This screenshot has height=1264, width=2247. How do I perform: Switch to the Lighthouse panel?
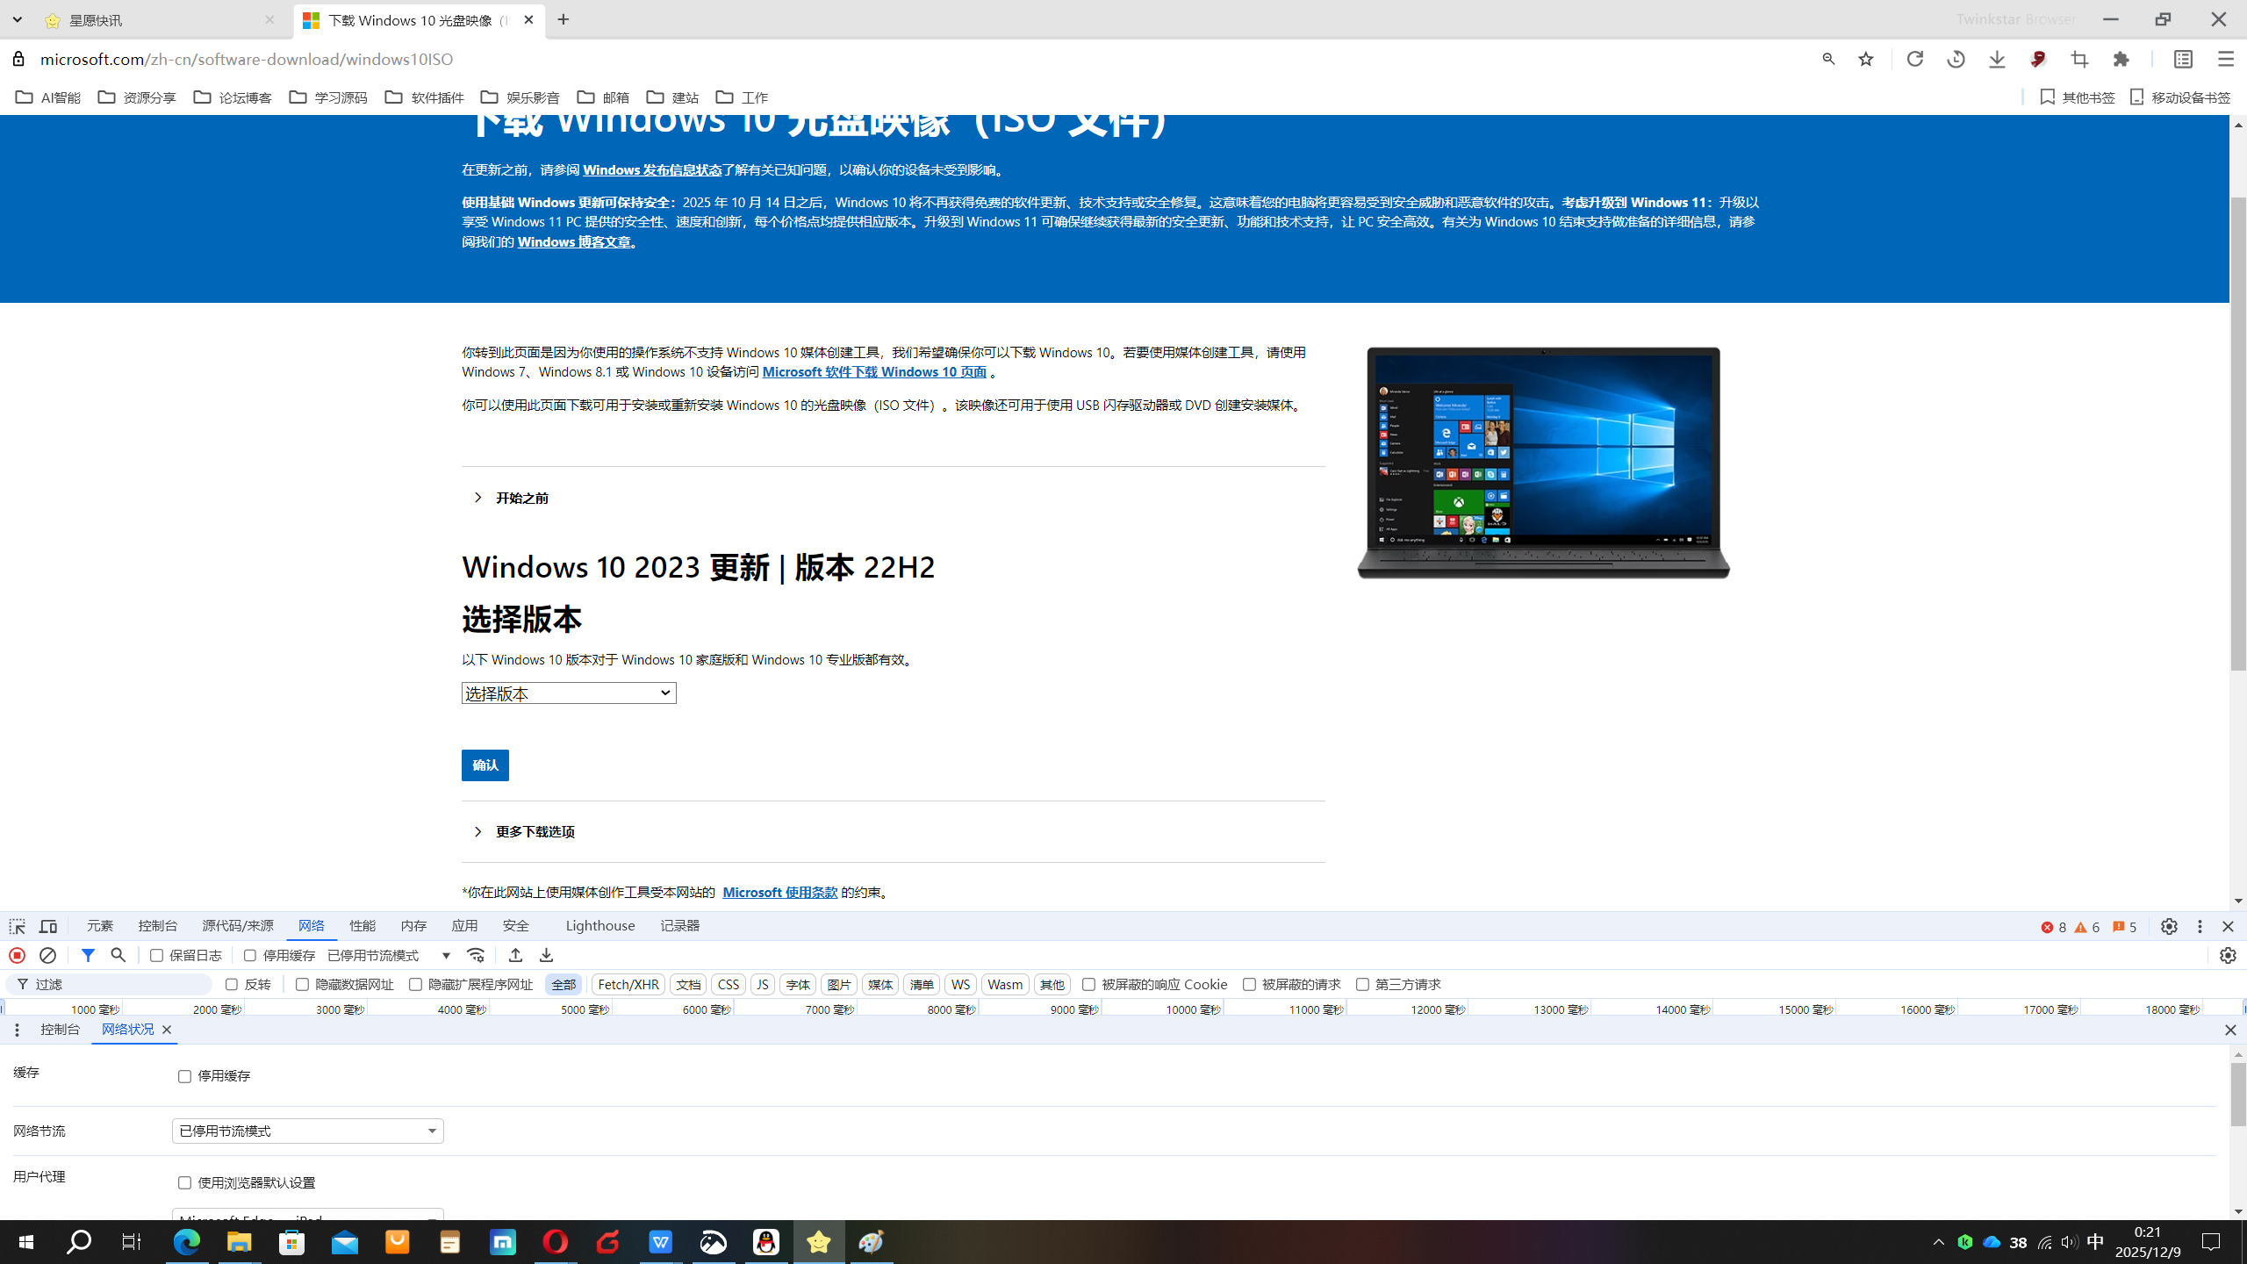pos(599,925)
